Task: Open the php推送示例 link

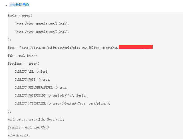Action: pos(19,5)
